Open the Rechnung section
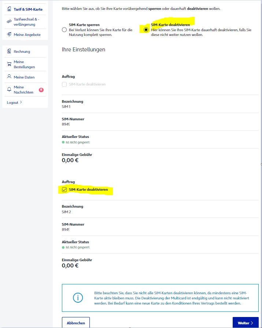 click(x=25, y=51)
